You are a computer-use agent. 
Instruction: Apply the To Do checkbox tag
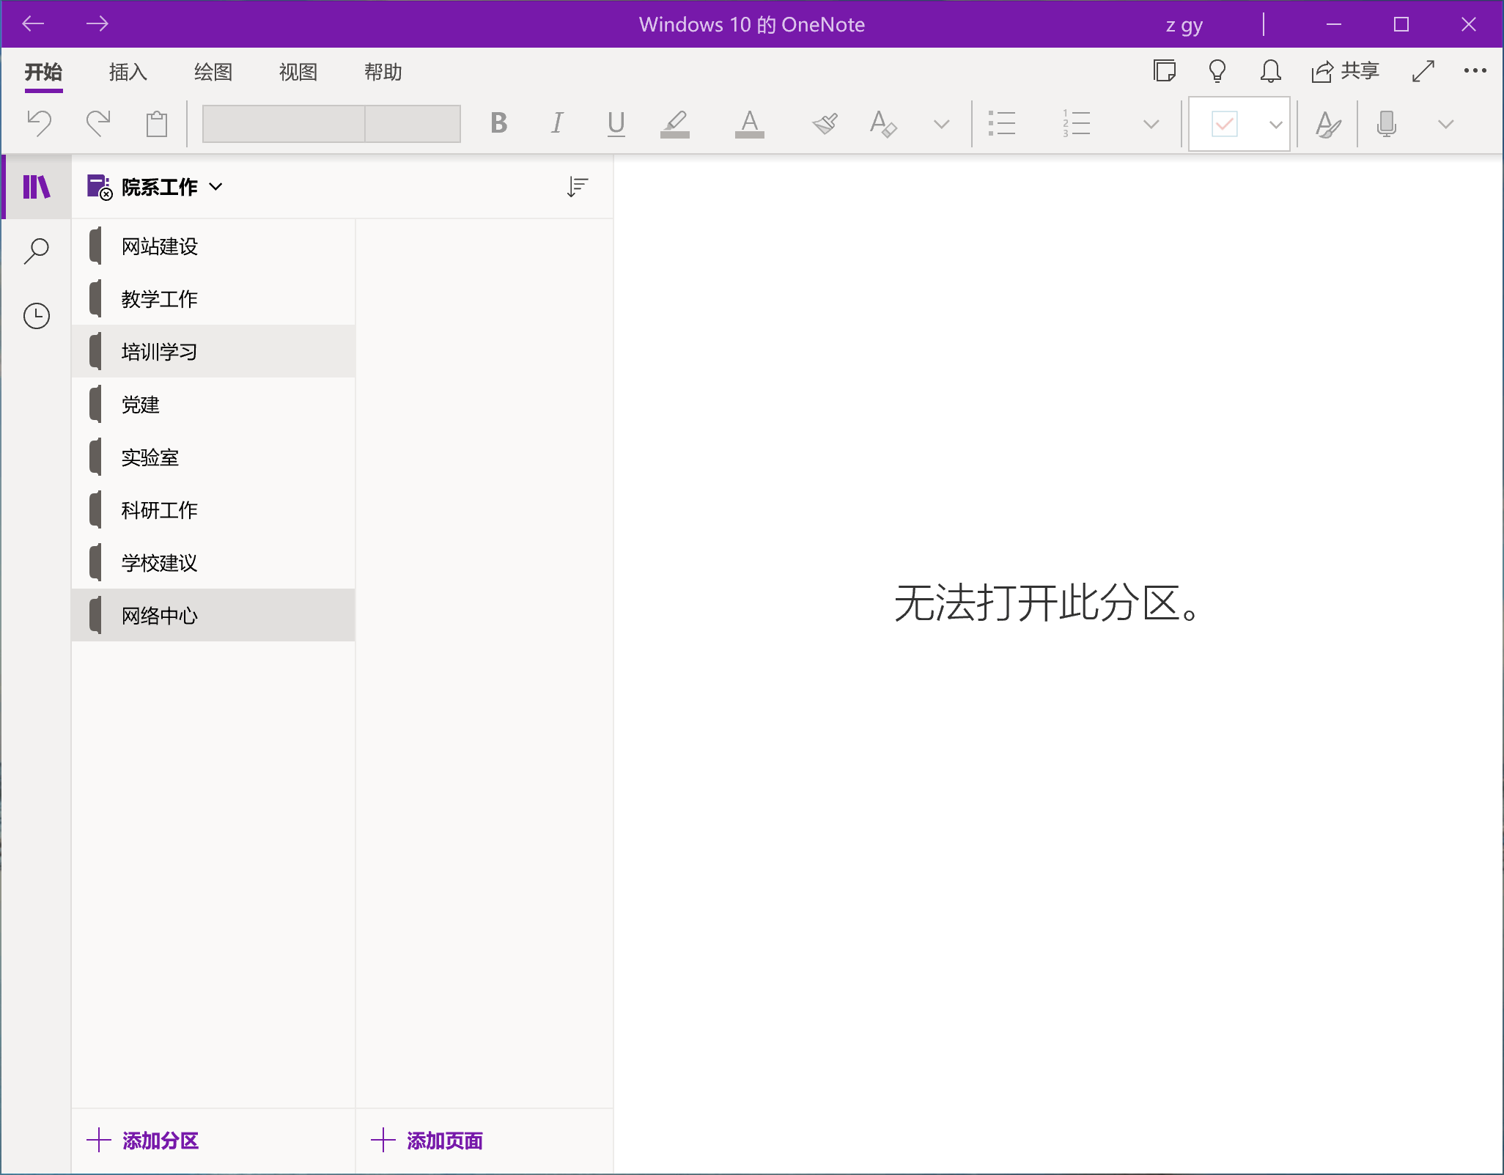(1225, 124)
